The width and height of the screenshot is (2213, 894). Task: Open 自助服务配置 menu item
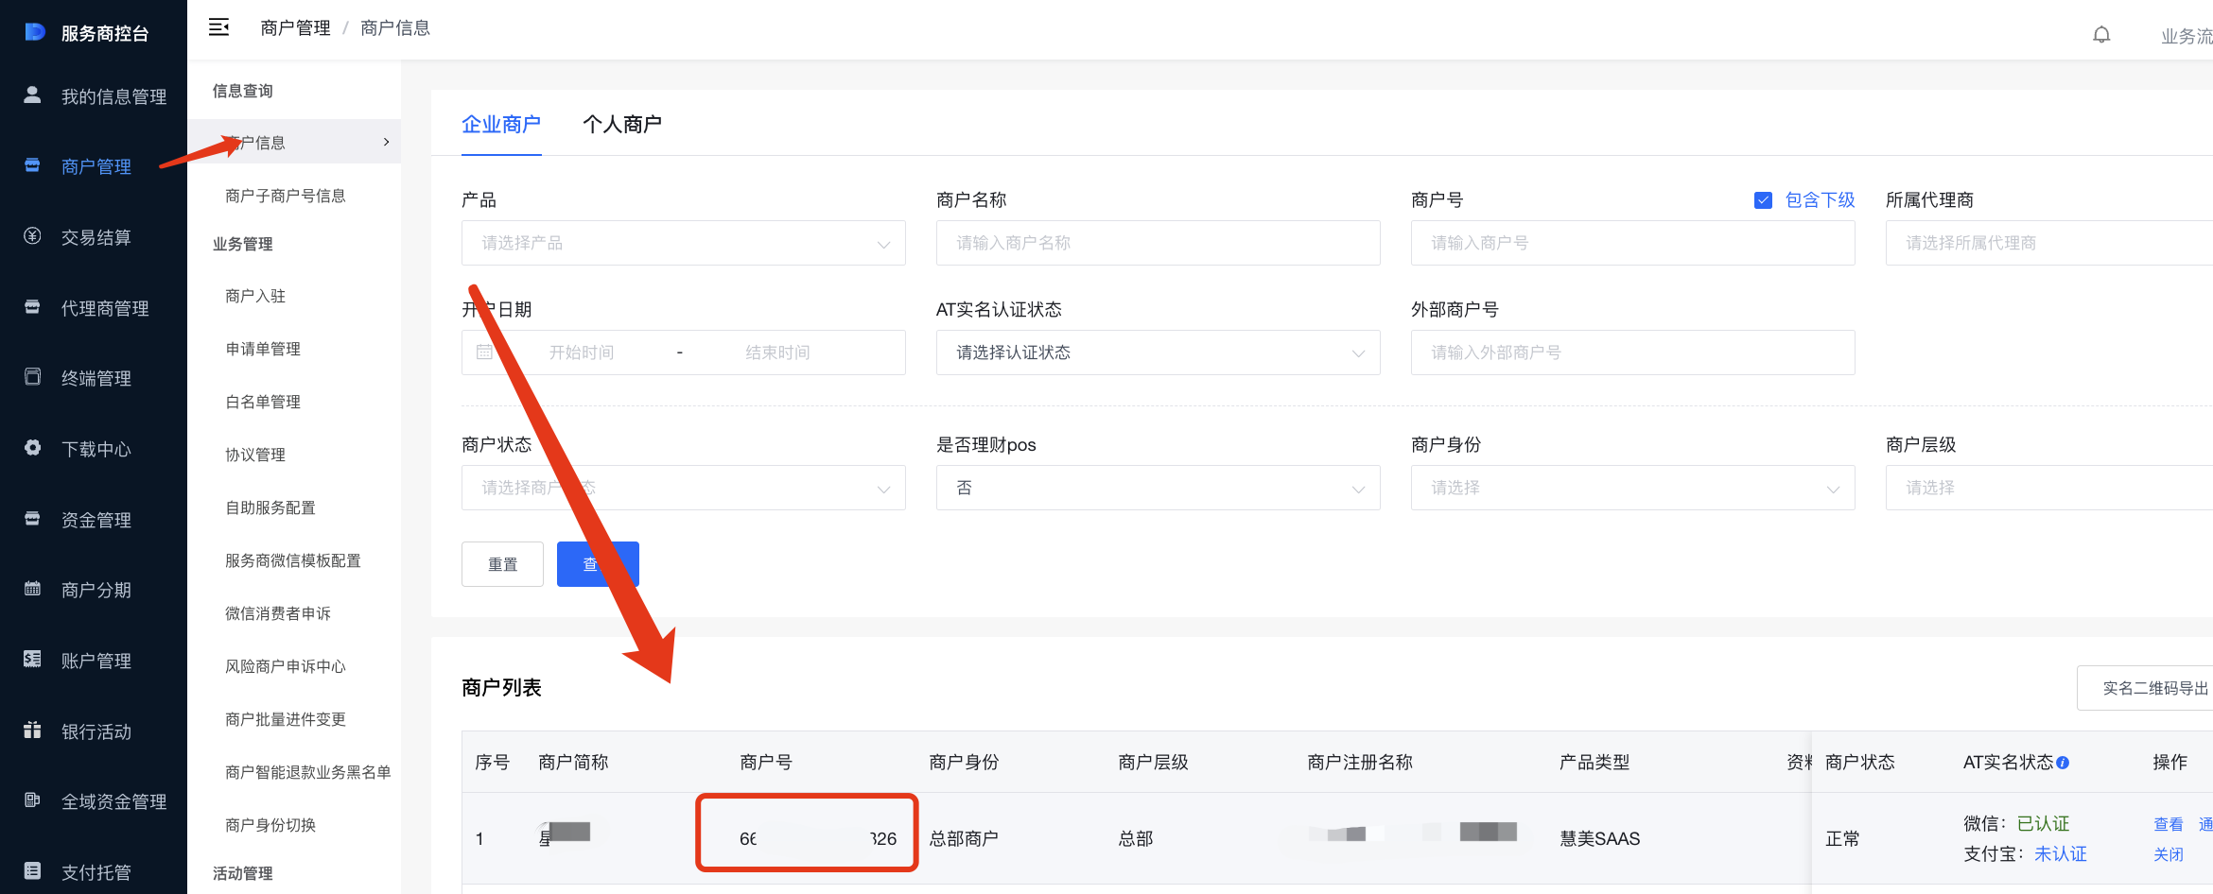point(270,507)
